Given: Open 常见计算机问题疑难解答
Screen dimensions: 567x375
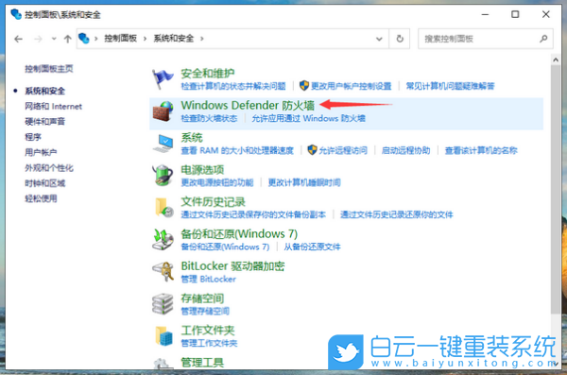Looking at the screenshot, I should [450, 86].
